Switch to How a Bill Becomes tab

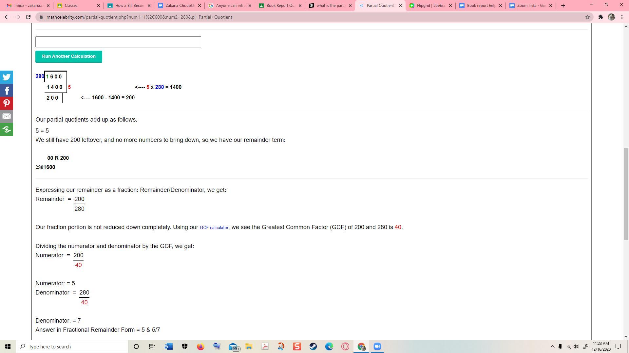click(x=129, y=6)
